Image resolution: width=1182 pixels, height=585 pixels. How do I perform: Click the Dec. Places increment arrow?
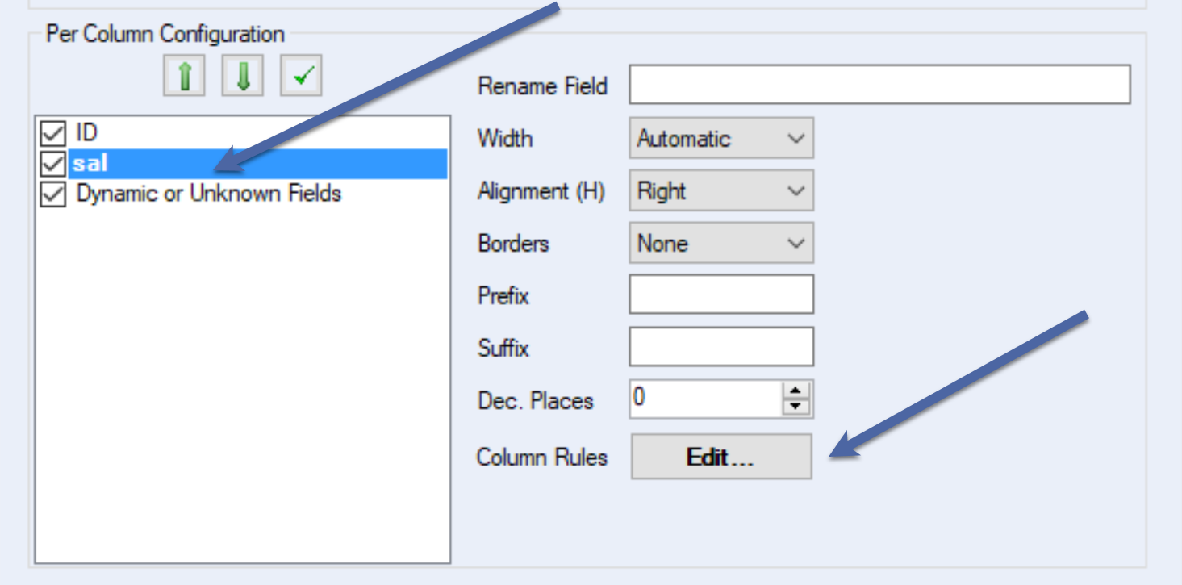(x=797, y=391)
